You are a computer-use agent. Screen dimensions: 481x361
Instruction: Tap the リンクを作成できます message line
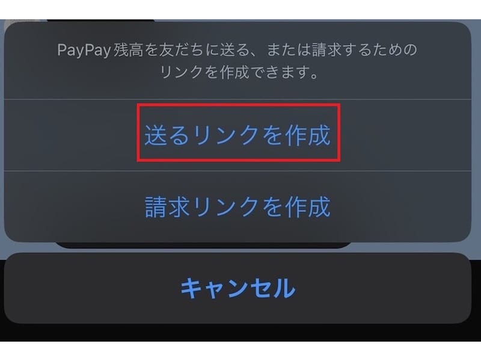pos(239,72)
